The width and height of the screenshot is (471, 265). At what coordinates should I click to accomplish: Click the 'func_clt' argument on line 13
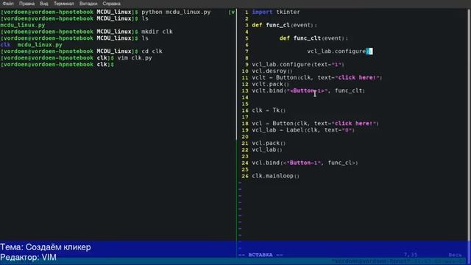coord(348,91)
